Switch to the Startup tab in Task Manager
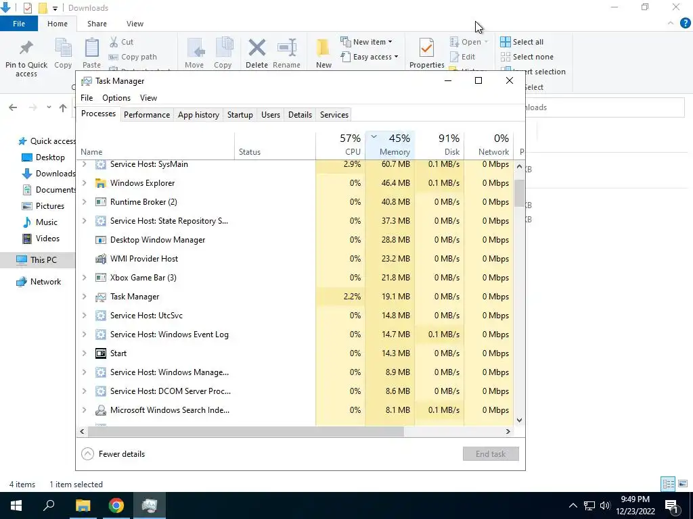Image resolution: width=693 pixels, height=519 pixels. [240, 115]
